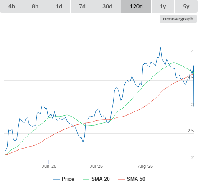The height and width of the screenshot is (190, 198).
Task: Click the Jul '25 x-axis label
Action: point(96,166)
